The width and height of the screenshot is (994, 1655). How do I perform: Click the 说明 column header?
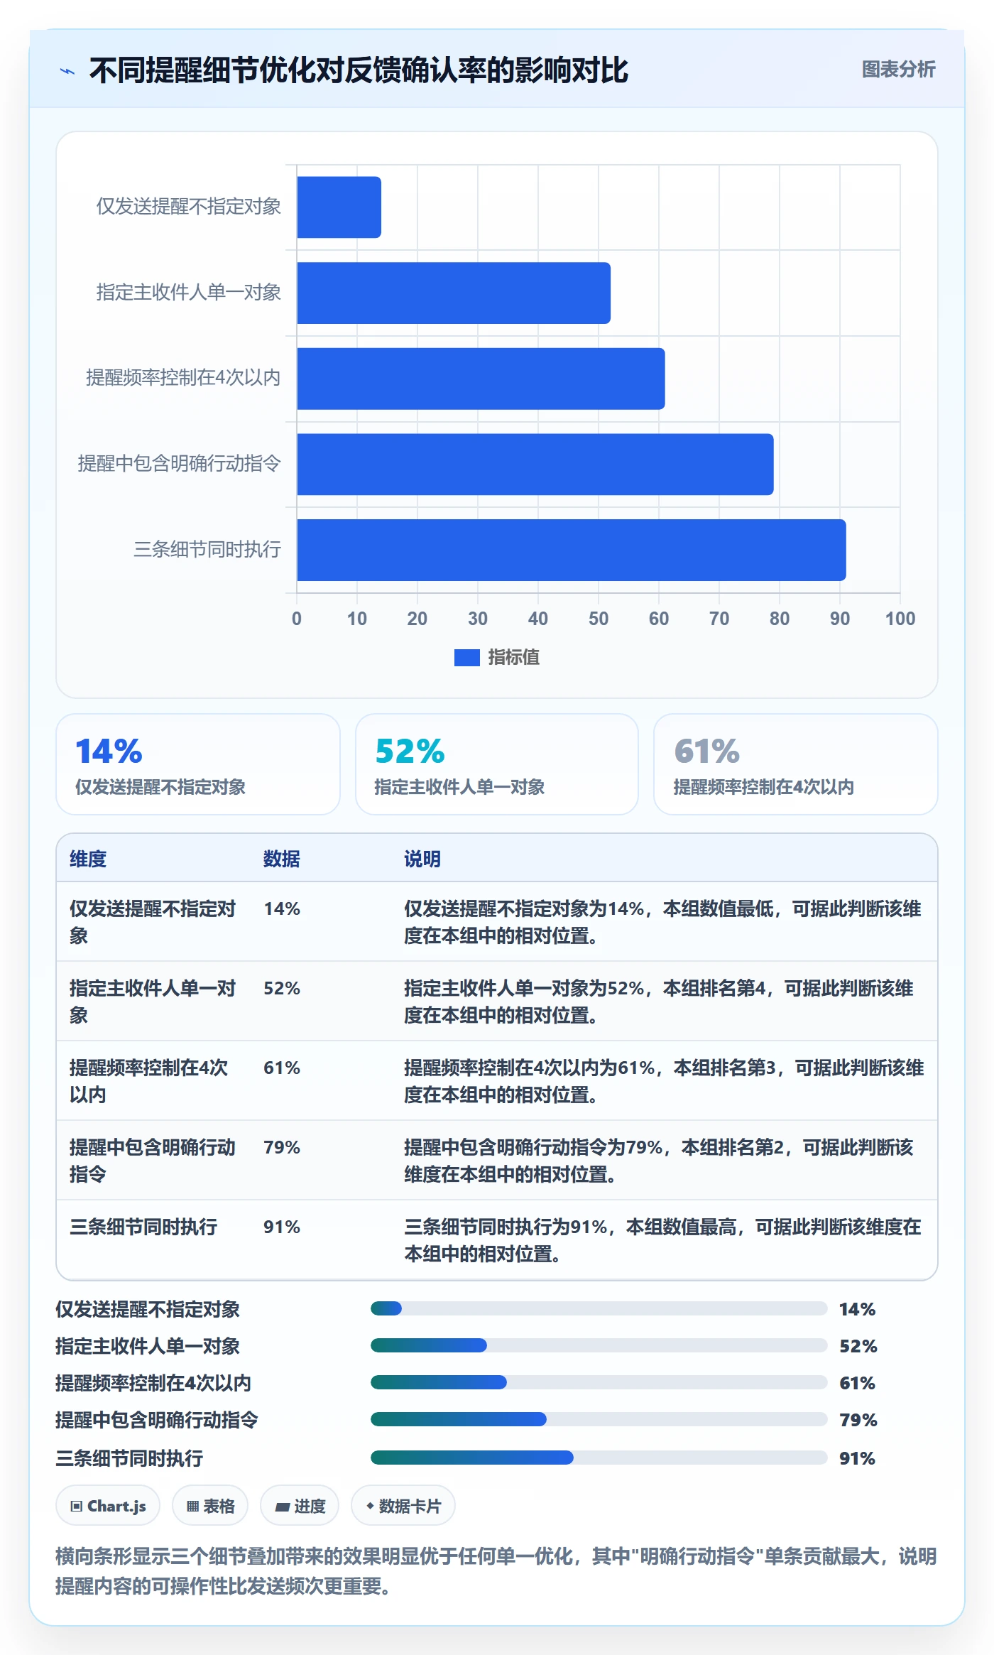pos(422,859)
